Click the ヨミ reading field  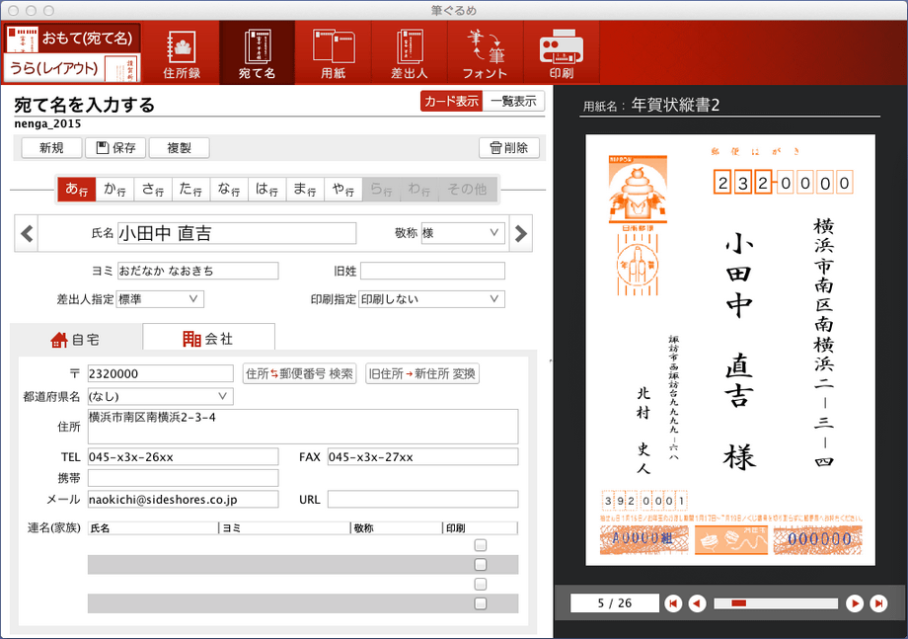coord(197,271)
